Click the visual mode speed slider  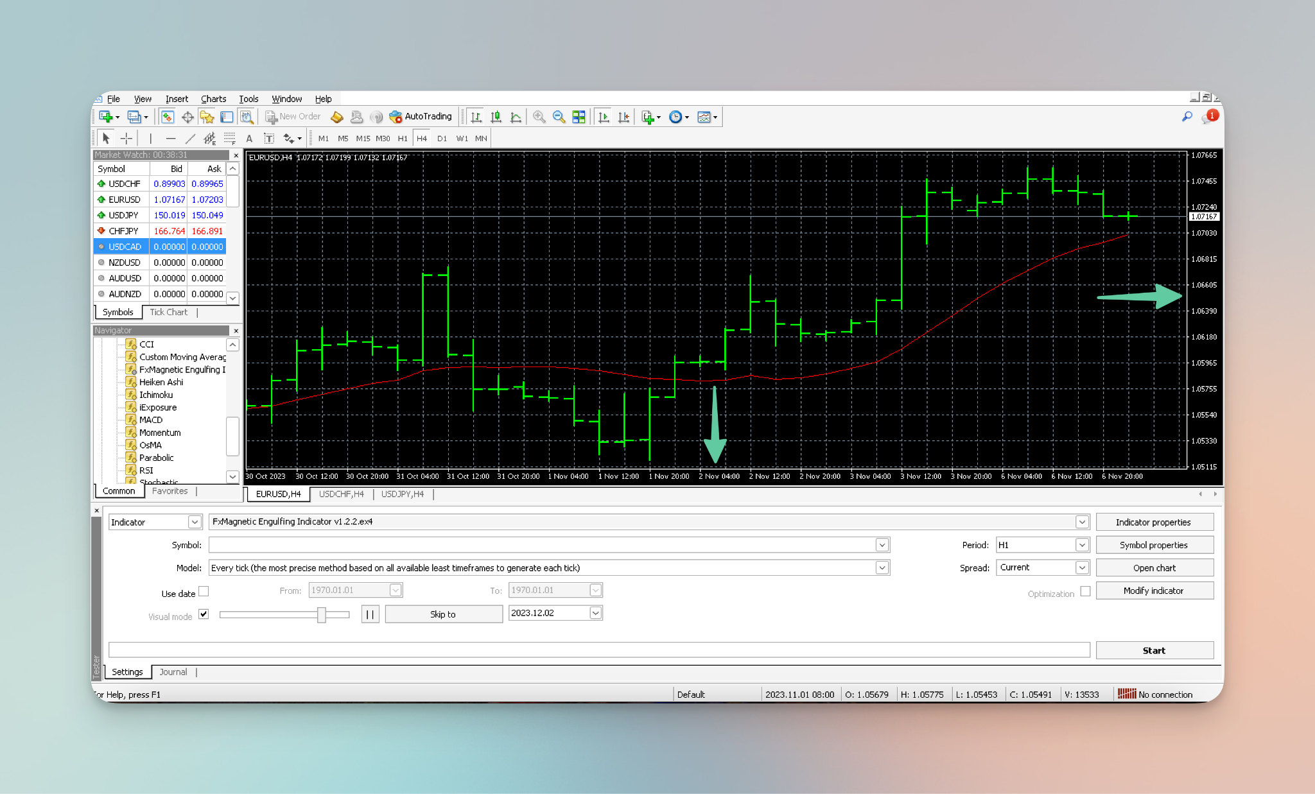(x=322, y=614)
